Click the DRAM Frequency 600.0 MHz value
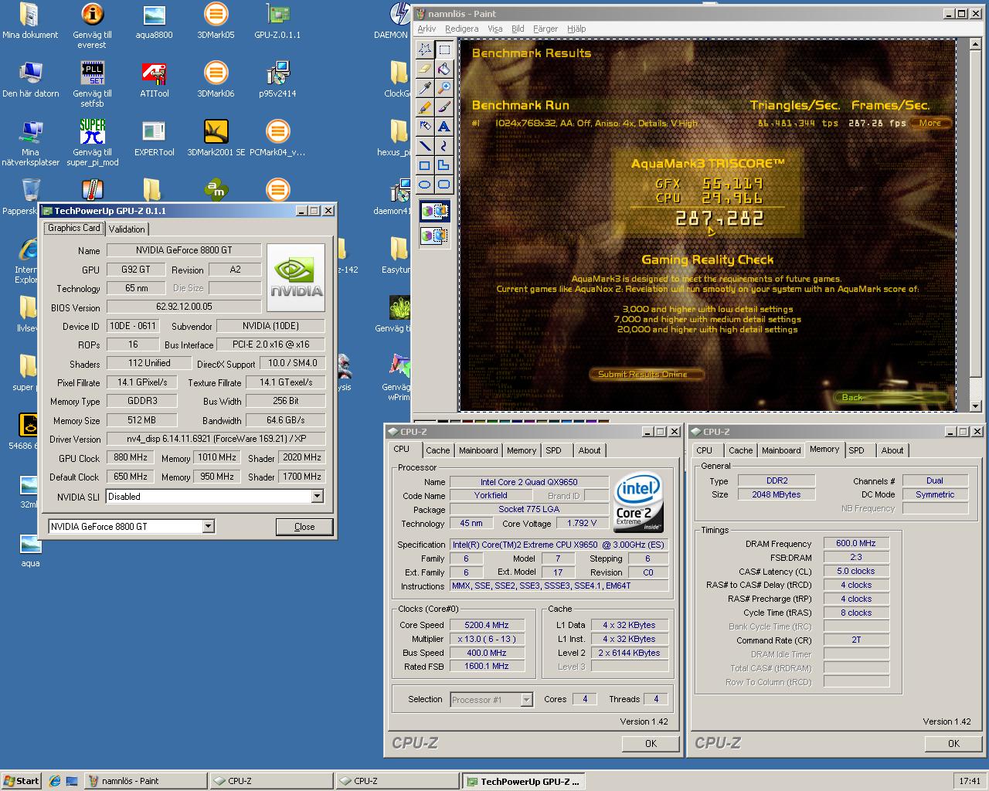This screenshot has height=791, width=989. click(856, 543)
